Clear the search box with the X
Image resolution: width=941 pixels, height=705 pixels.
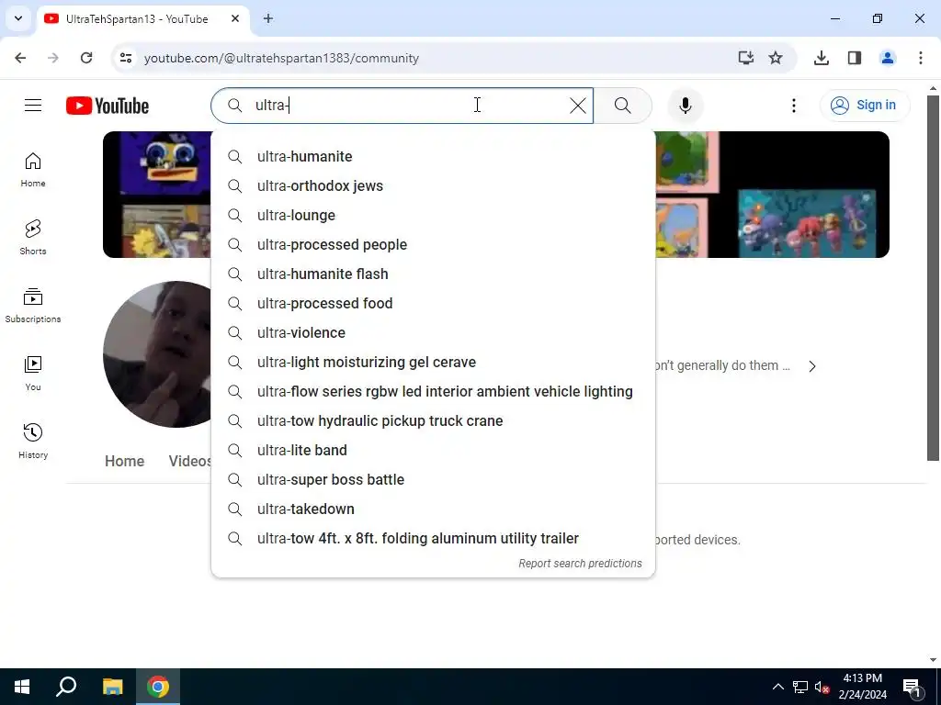[x=577, y=106]
